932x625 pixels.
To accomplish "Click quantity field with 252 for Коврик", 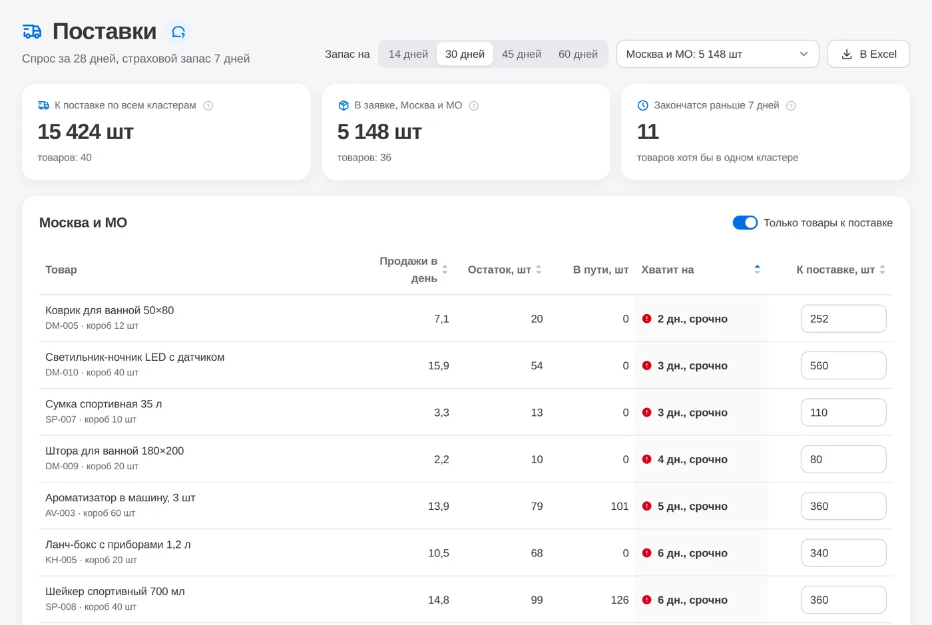I will (x=843, y=319).
